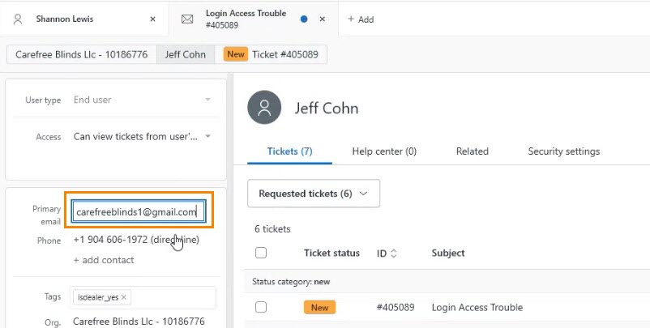The width and height of the screenshot is (650, 328).
Task: Open the Requested tickets dropdown
Action: click(313, 194)
